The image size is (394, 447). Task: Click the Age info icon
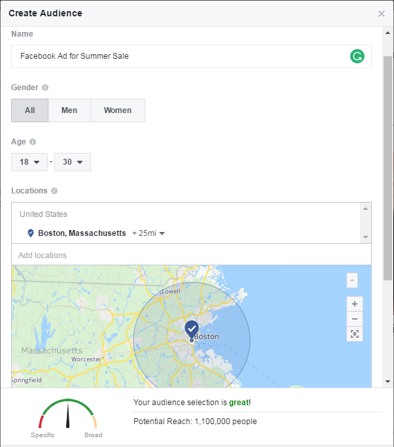tap(33, 142)
